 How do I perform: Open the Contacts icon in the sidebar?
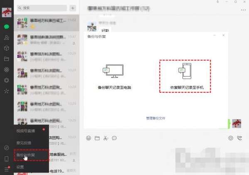click(x=7, y=37)
